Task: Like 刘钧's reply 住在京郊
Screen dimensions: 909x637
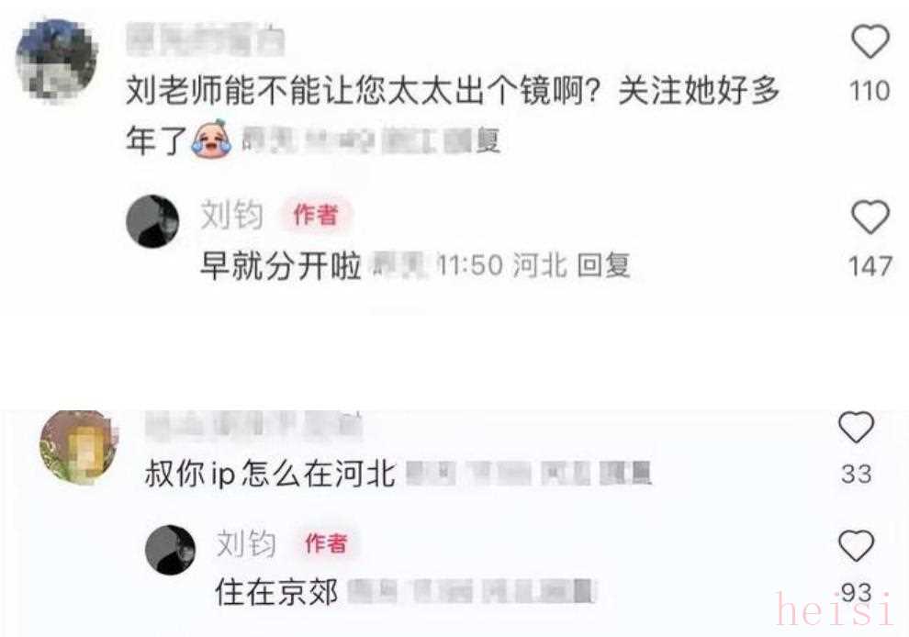Action: click(857, 545)
